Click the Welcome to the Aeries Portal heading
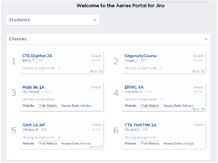The image size is (218, 163). pos(120,5)
